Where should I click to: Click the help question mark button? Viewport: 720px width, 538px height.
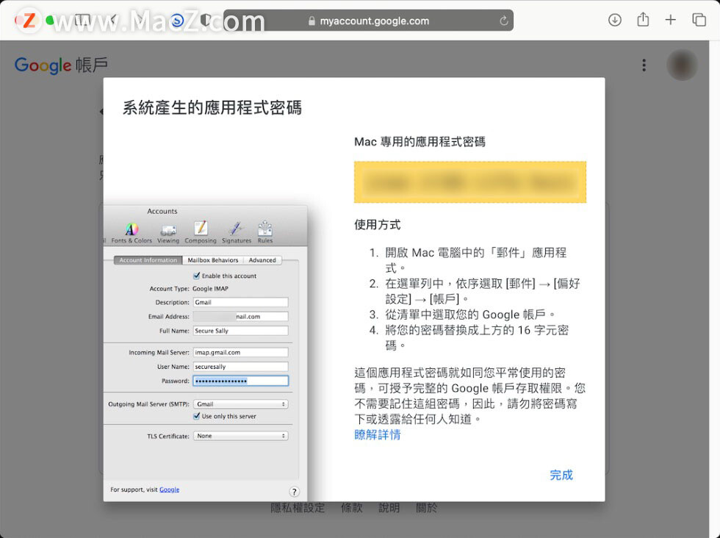pyautogui.click(x=295, y=492)
